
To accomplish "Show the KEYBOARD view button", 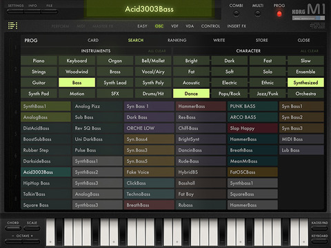I will click(x=319, y=241).
